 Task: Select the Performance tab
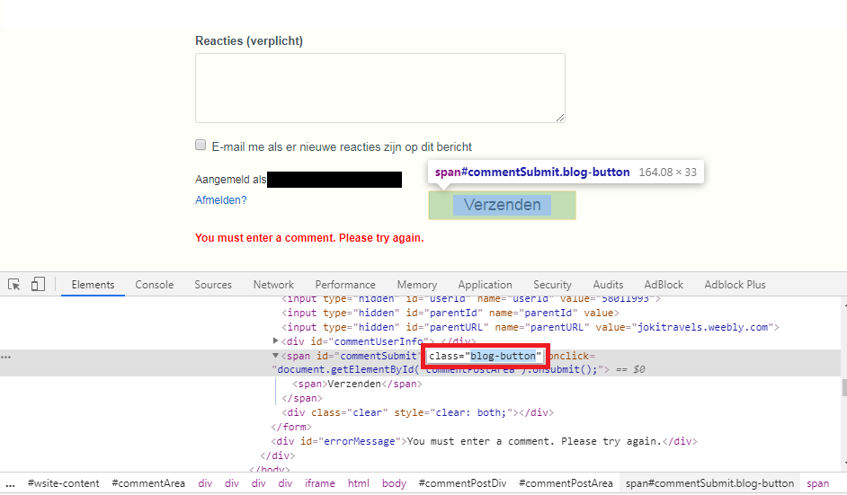click(345, 285)
